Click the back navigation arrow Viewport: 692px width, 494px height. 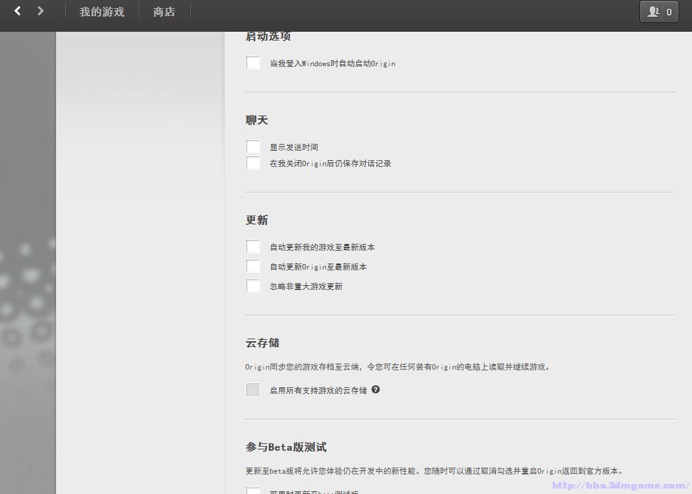pyautogui.click(x=18, y=11)
